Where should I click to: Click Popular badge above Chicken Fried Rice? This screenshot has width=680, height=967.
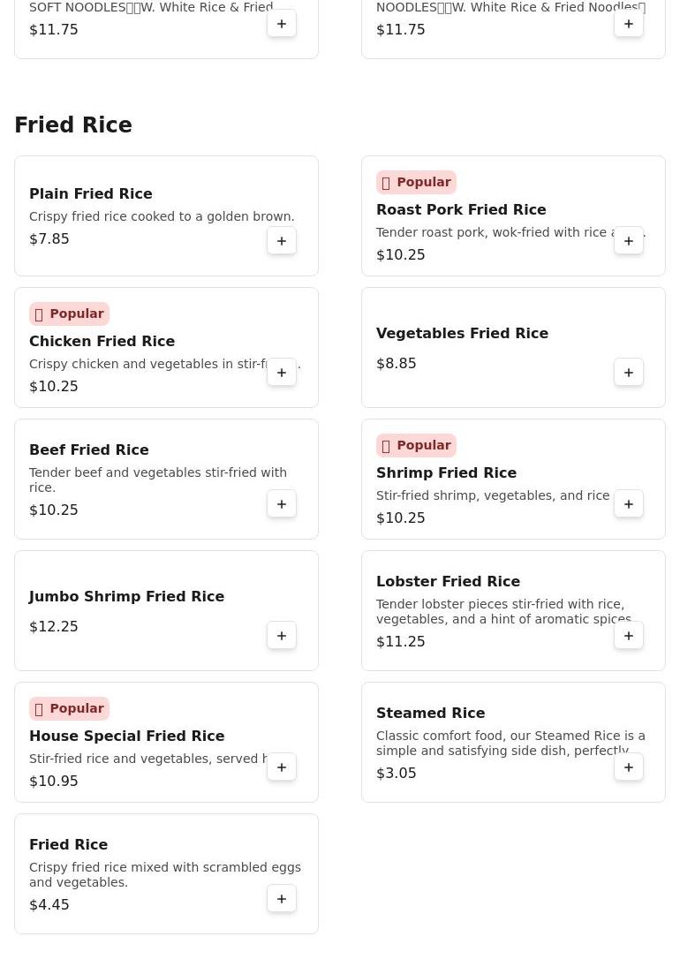point(69,314)
